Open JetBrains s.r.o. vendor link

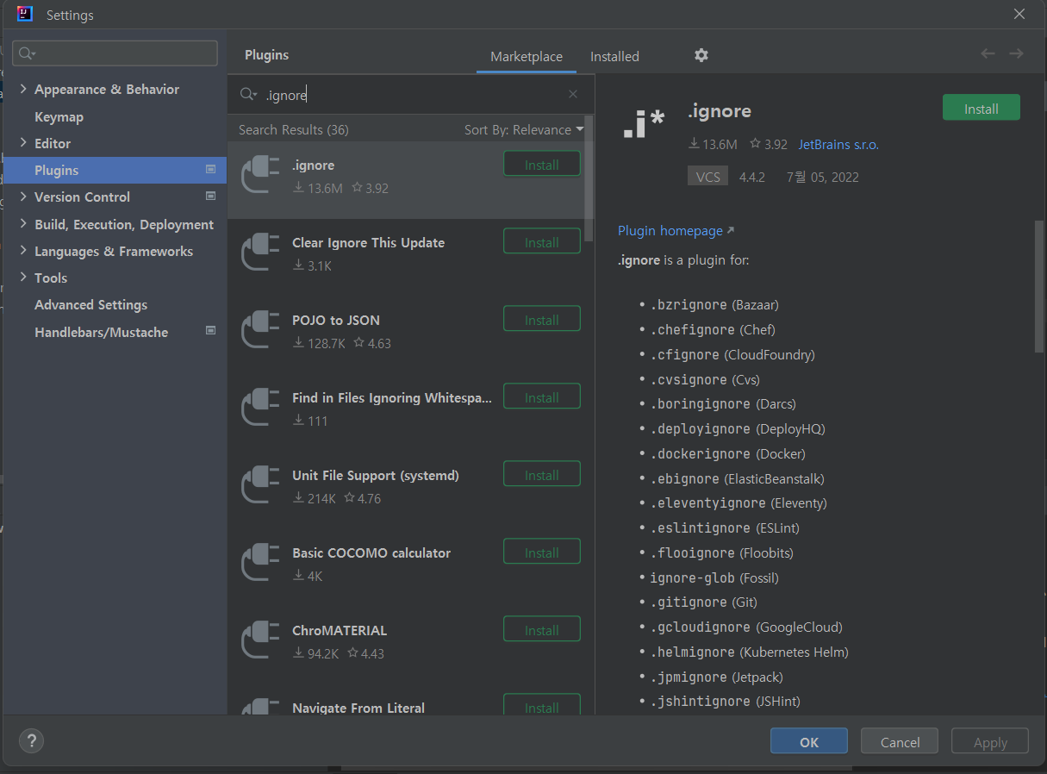coord(838,145)
